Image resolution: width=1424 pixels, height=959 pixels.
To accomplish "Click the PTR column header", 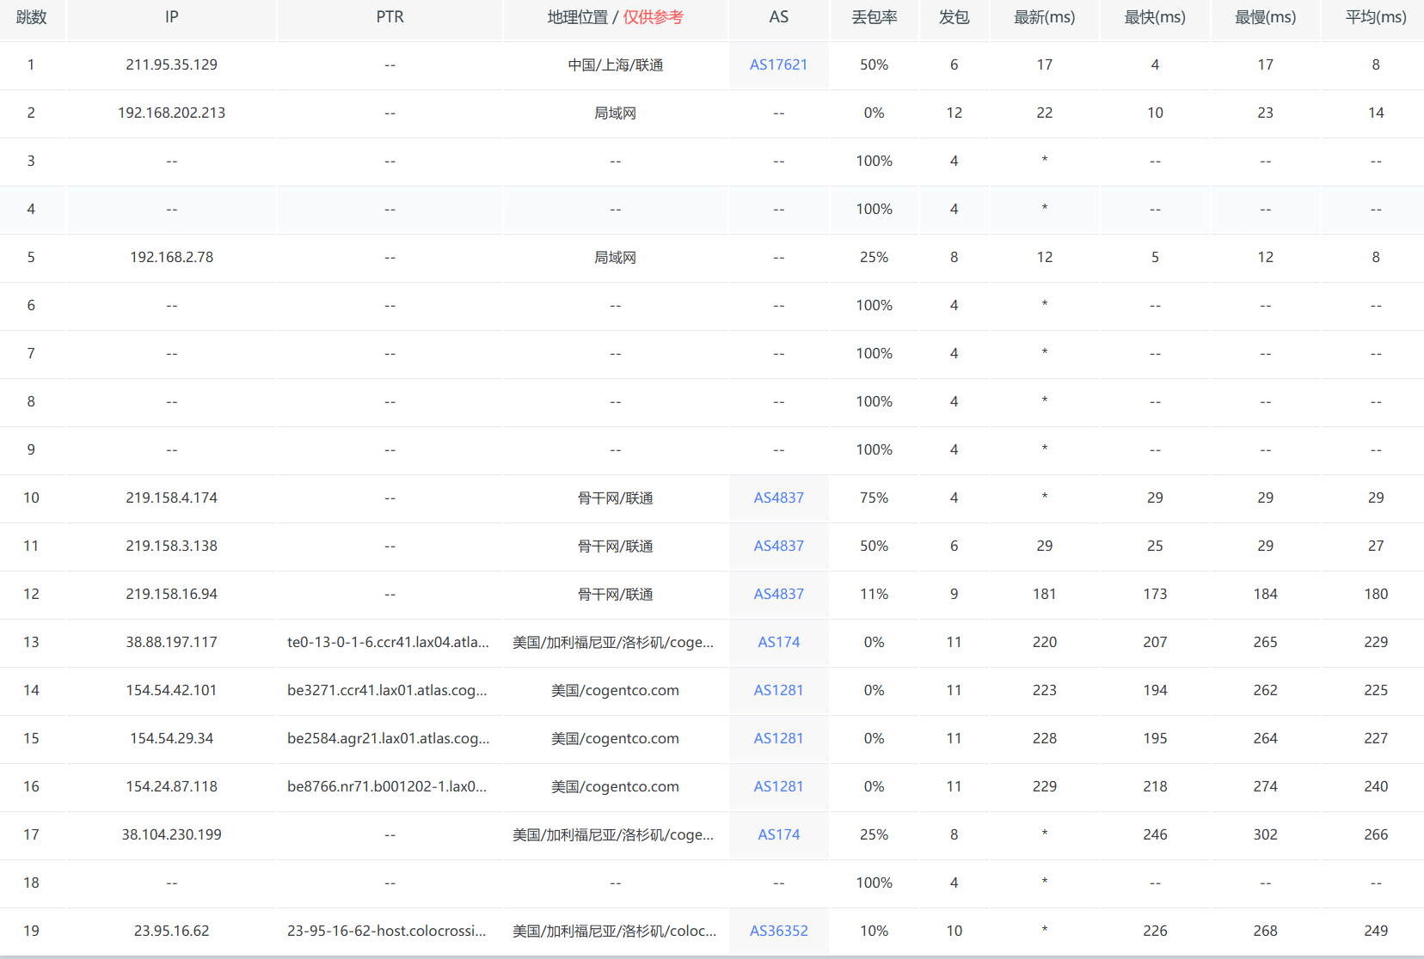I will 390,16.
